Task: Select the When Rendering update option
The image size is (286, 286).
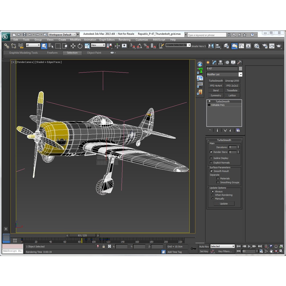Action: tap(212, 195)
